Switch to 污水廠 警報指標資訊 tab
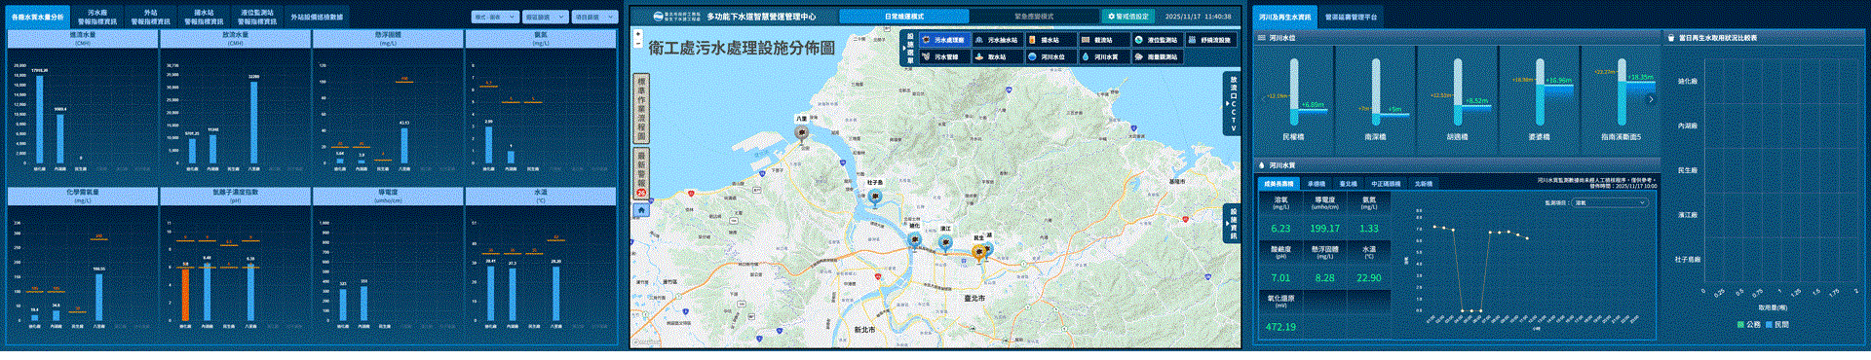Screen dimensions: 1871x360 click(96, 17)
